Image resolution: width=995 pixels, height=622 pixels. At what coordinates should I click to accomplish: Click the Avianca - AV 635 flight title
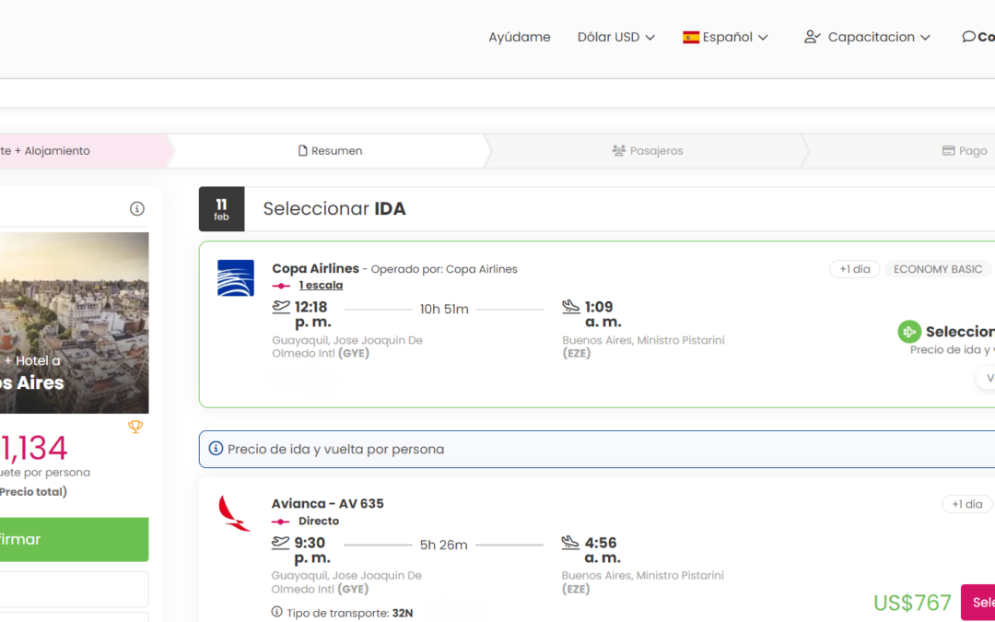coord(327,503)
